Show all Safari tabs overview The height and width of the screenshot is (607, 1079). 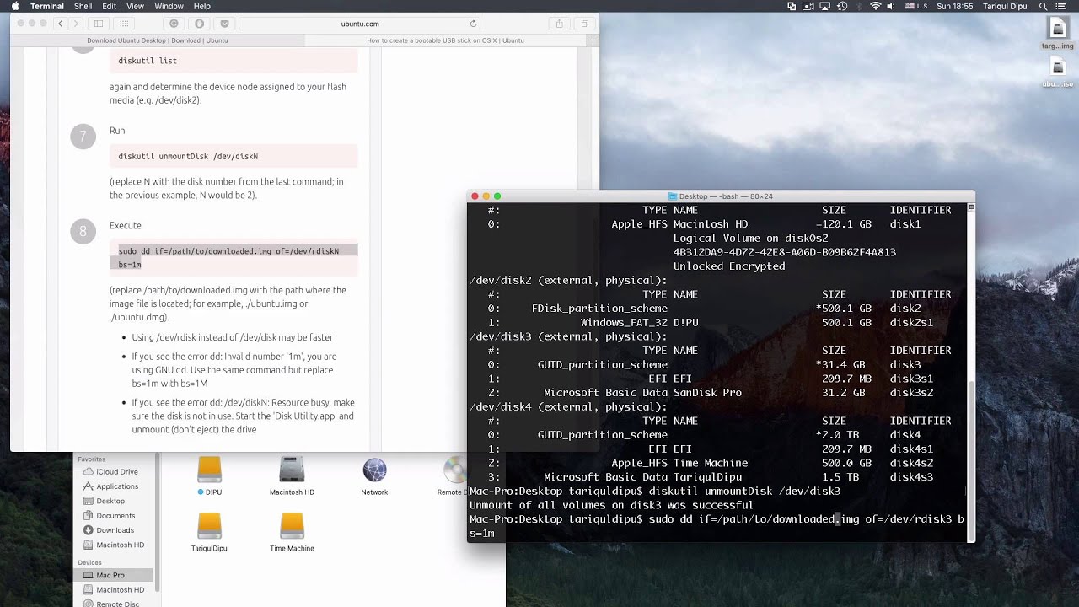[584, 24]
